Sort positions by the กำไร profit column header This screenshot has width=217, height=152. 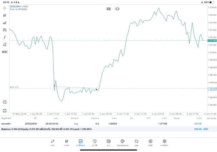[x=199, y=118]
